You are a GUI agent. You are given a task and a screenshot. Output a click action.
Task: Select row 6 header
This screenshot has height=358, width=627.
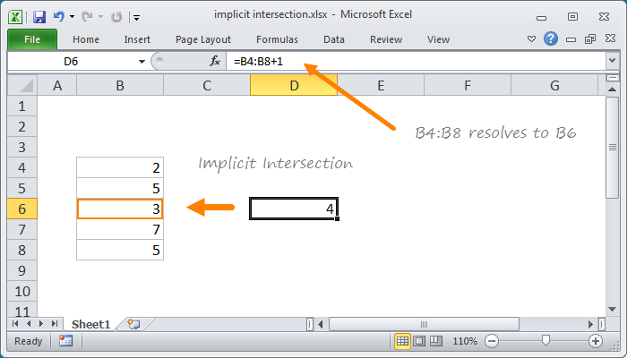pyautogui.click(x=22, y=209)
